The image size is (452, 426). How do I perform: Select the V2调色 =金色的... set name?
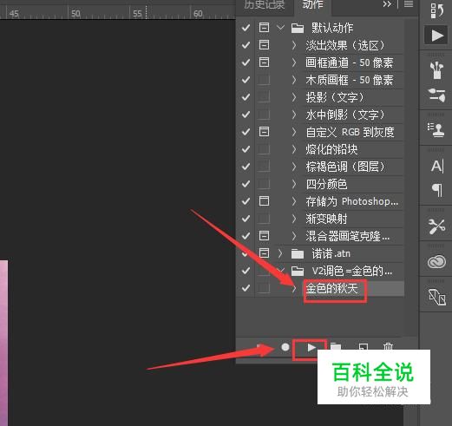pyautogui.click(x=352, y=271)
